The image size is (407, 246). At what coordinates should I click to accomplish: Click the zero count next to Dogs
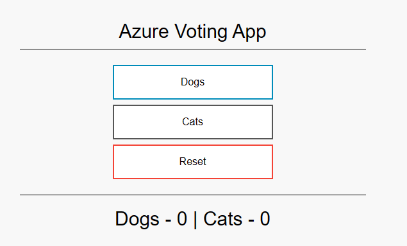coord(182,218)
